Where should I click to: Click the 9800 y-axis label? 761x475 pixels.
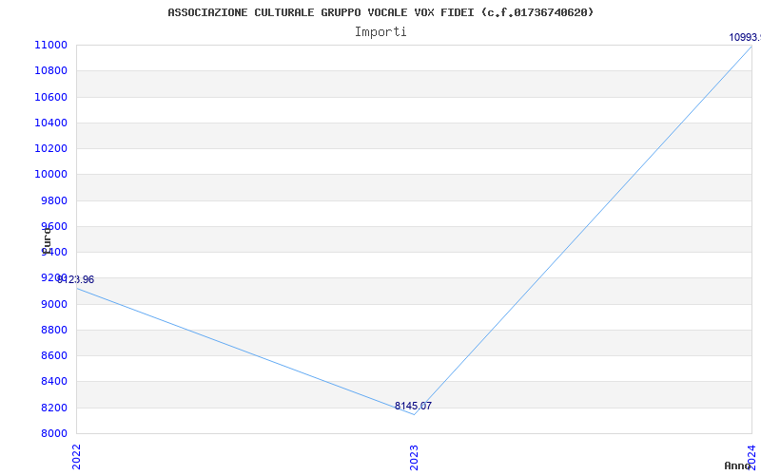click(53, 200)
